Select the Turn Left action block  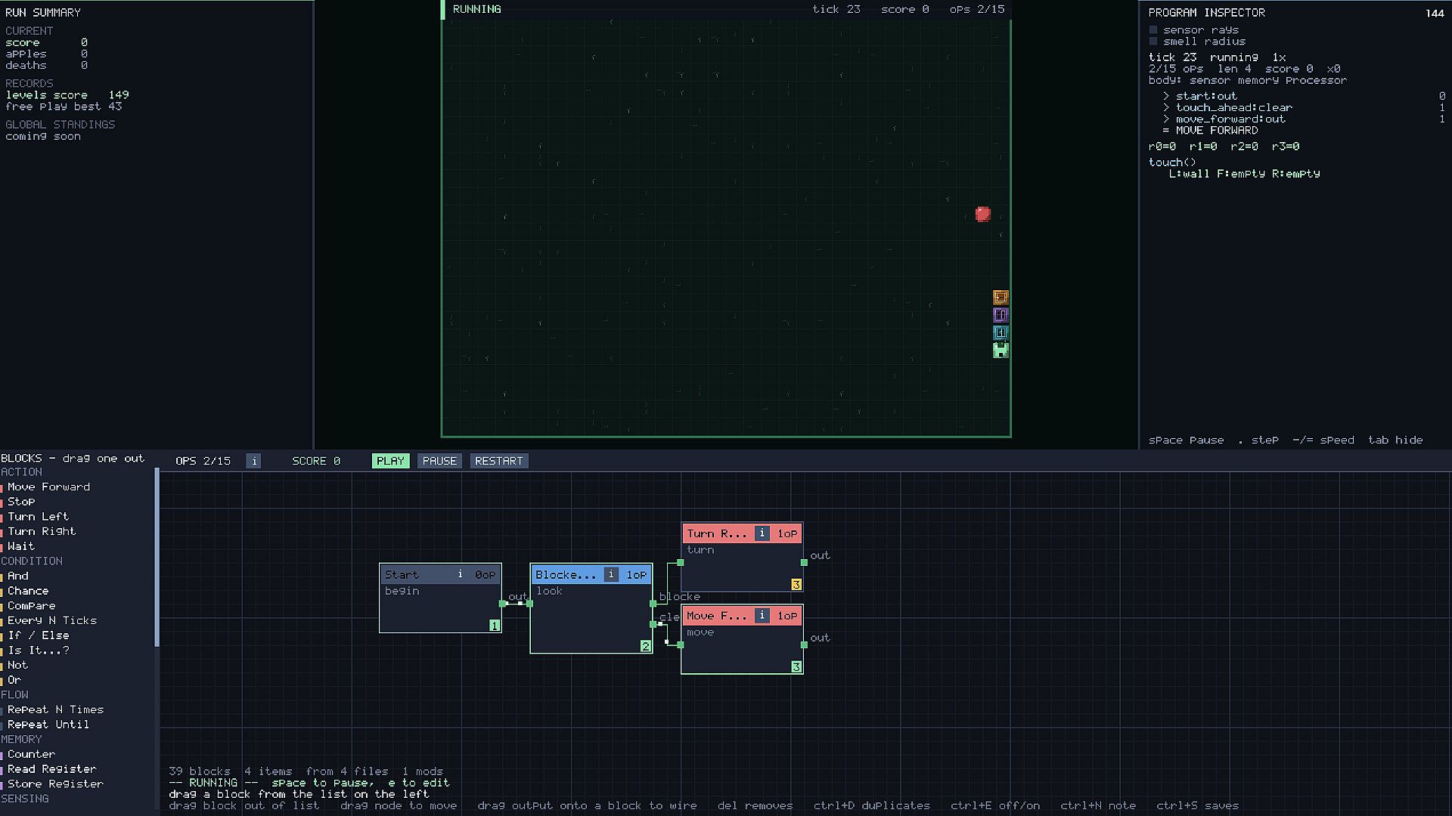click(x=38, y=517)
